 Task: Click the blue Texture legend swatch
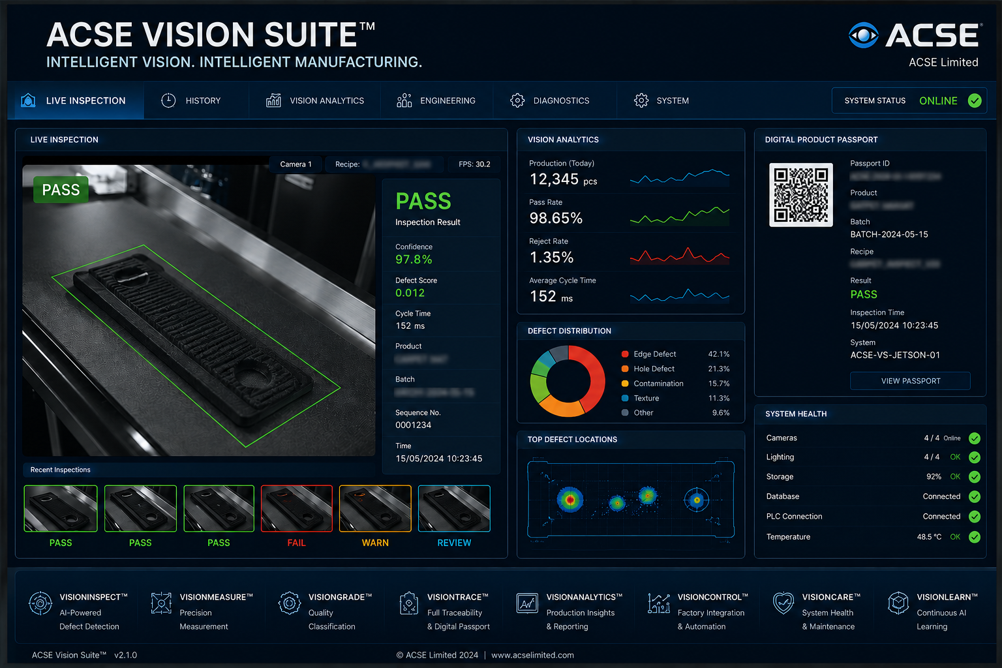pos(625,398)
